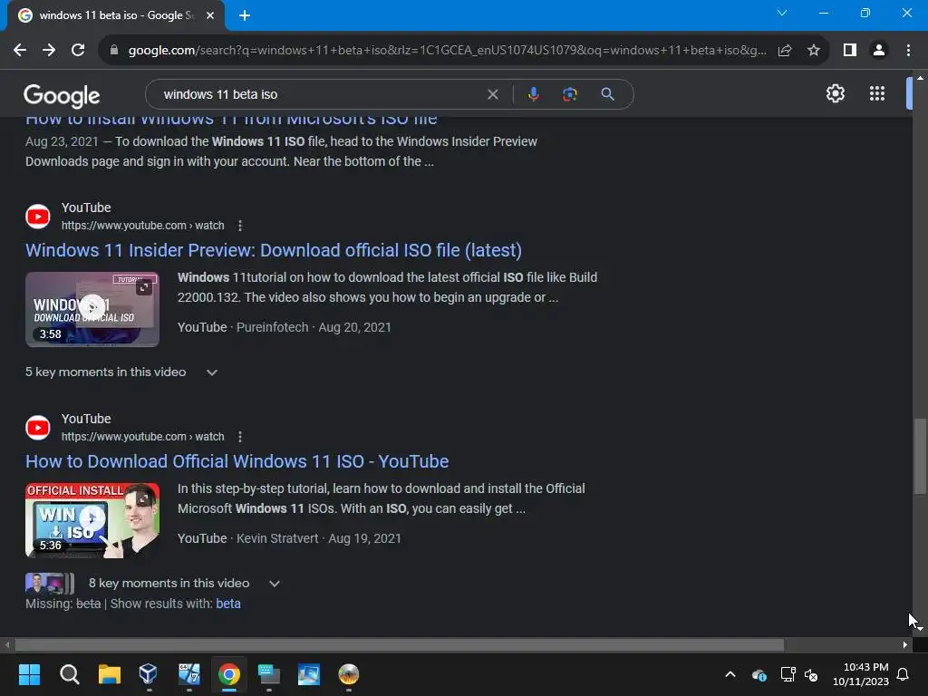Click the OneDrive cloud tray icon
Viewport: 928px width, 696px height.
(759, 674)
